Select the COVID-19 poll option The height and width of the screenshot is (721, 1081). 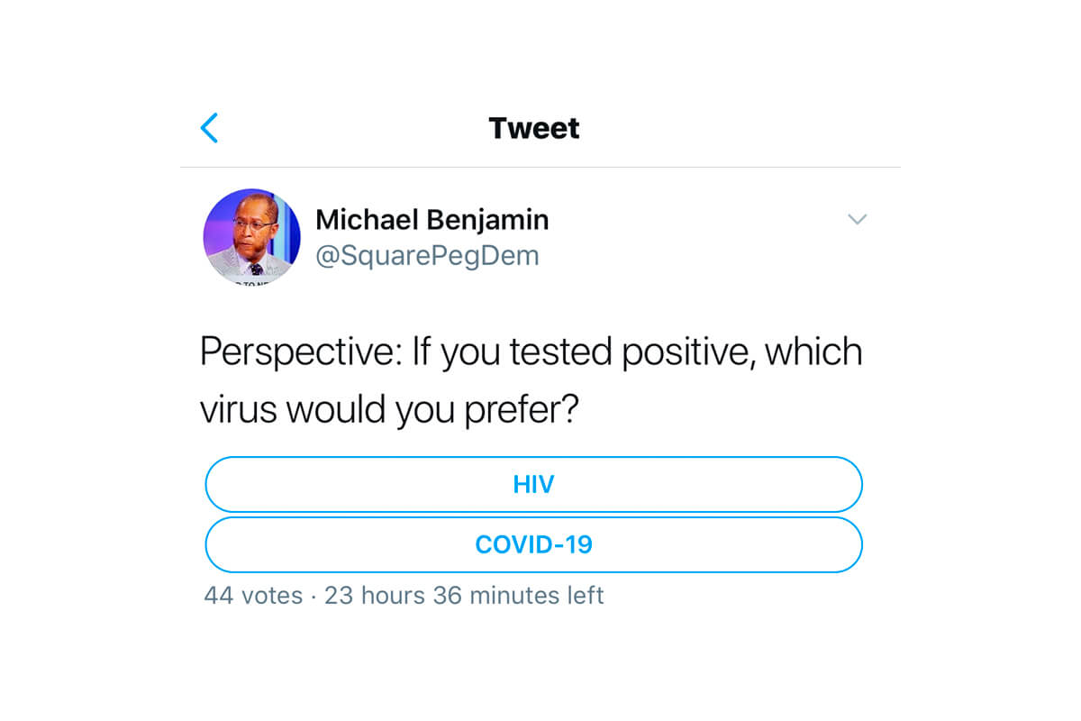[x=533, y=544]
